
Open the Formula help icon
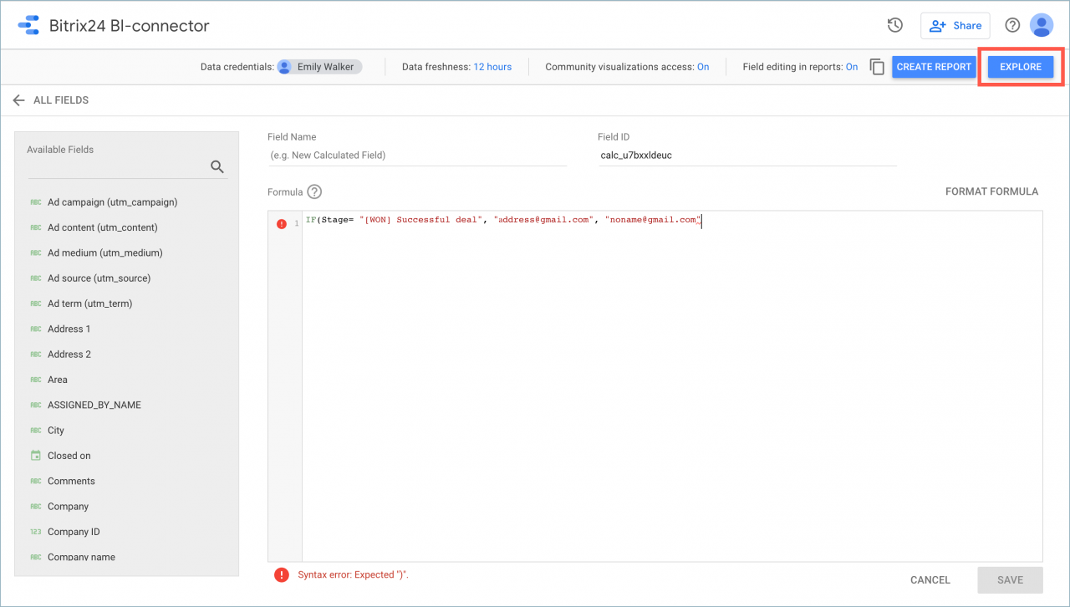(314, 191)
